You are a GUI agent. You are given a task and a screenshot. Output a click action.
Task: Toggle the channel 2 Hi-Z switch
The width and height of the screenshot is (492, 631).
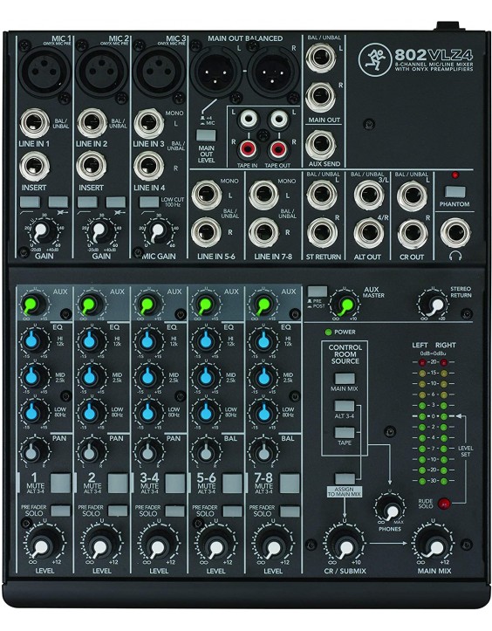click(116, 202)
